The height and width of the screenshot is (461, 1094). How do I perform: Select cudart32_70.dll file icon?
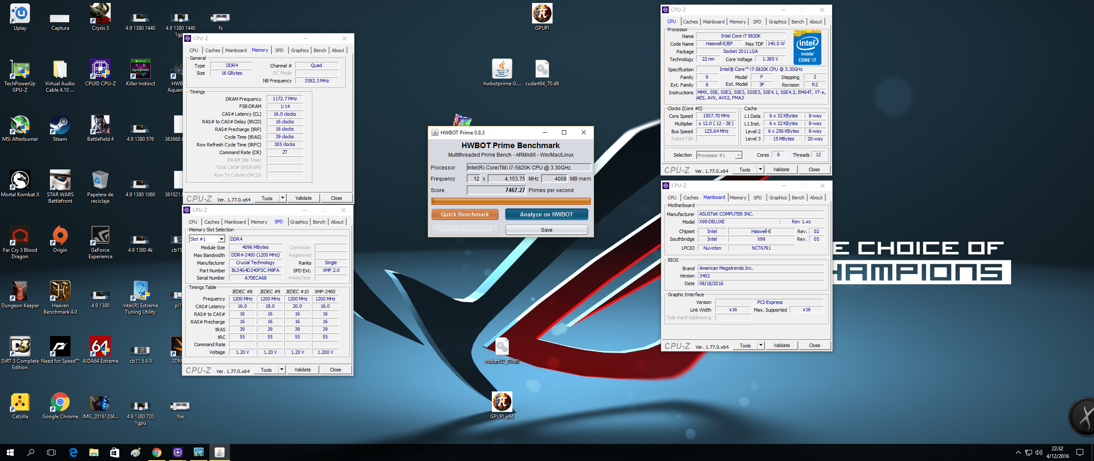(502, 350)
